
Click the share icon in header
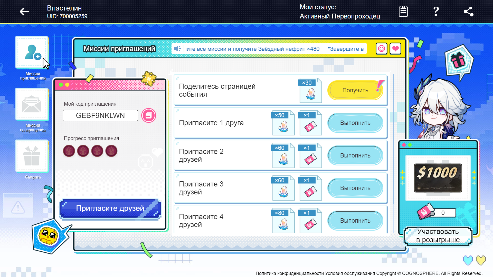(x=468, y=12)
